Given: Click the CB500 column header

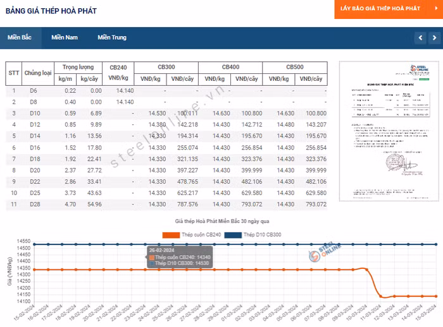Looking at the screenshot, I should (x=295, y=67).
